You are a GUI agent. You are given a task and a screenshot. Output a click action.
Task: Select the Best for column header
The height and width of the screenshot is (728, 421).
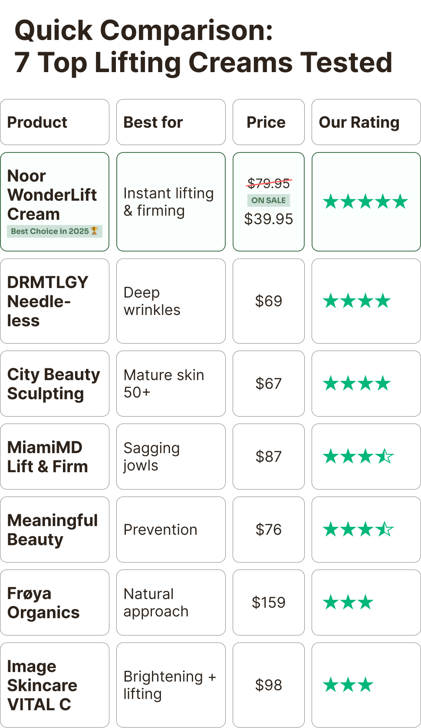[x=153, y=122]
